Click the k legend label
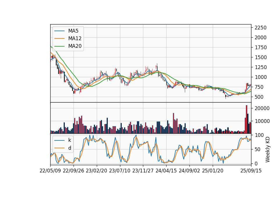The image size is (279, 201). 69,140
